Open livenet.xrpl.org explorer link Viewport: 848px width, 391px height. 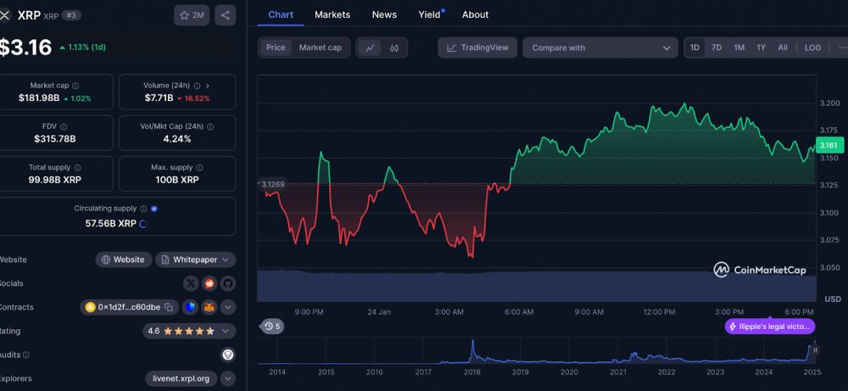pos(181,378)
